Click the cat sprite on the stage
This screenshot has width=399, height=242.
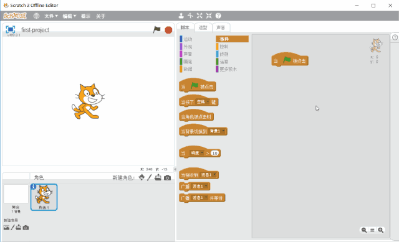[x=88, y=101]
